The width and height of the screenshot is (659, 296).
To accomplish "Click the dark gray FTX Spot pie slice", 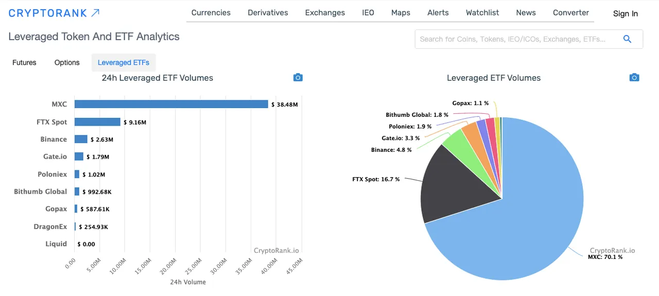I will tap(453, 185).
